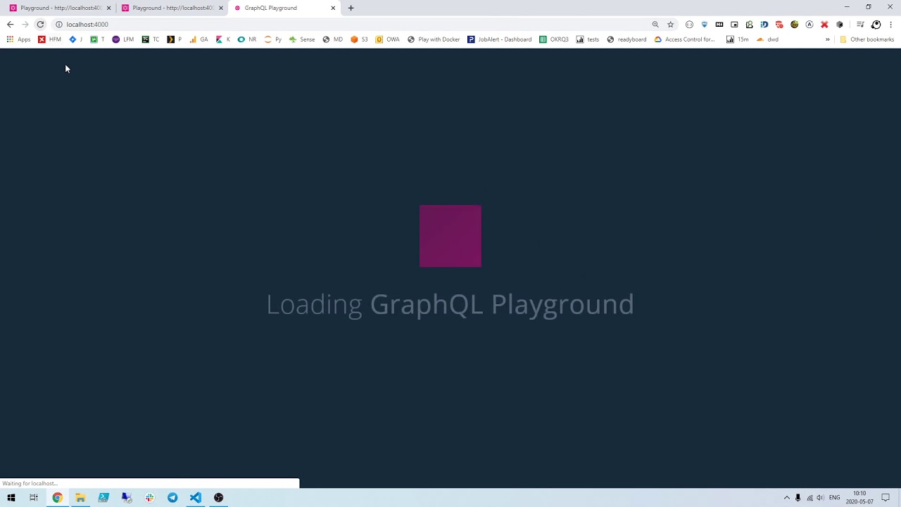Open Visual Studio Code from taskbar
Image resolution: width=901 pixels, height=507 pixels.
click(196, 498)
